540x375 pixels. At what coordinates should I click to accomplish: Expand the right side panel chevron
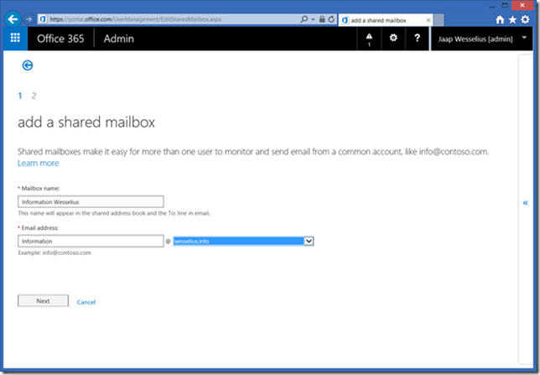pos(525,202)
